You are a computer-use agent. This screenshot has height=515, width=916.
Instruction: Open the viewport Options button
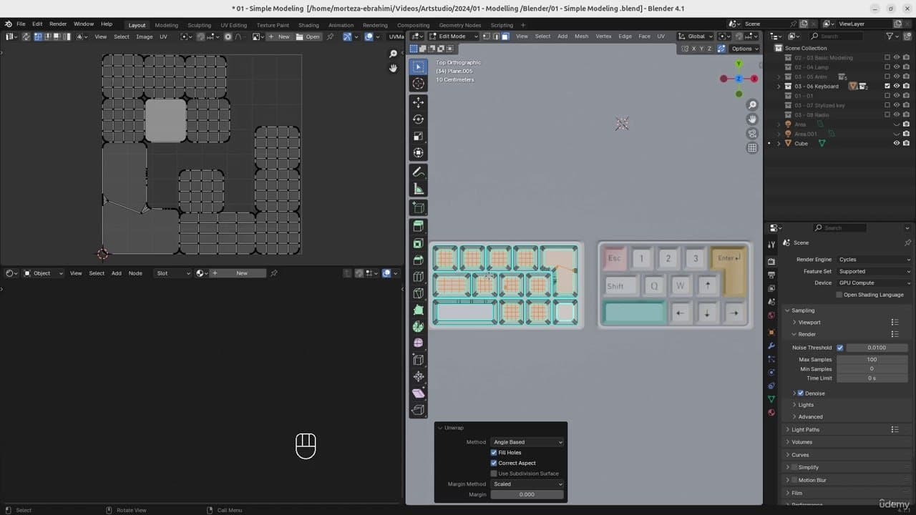point(744,49)
